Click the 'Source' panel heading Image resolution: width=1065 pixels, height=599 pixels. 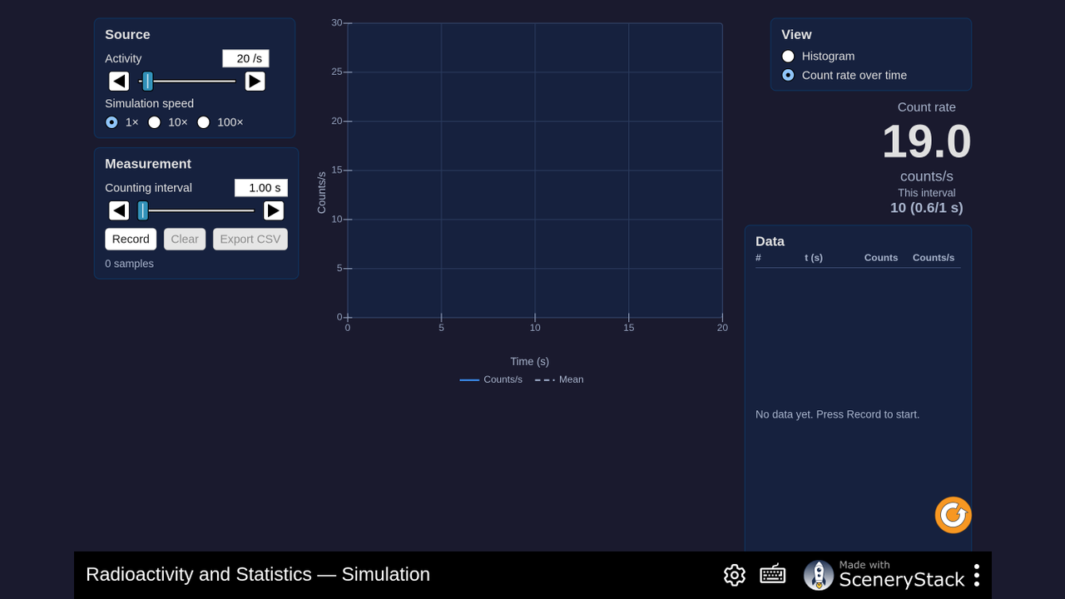pos(127,35)
